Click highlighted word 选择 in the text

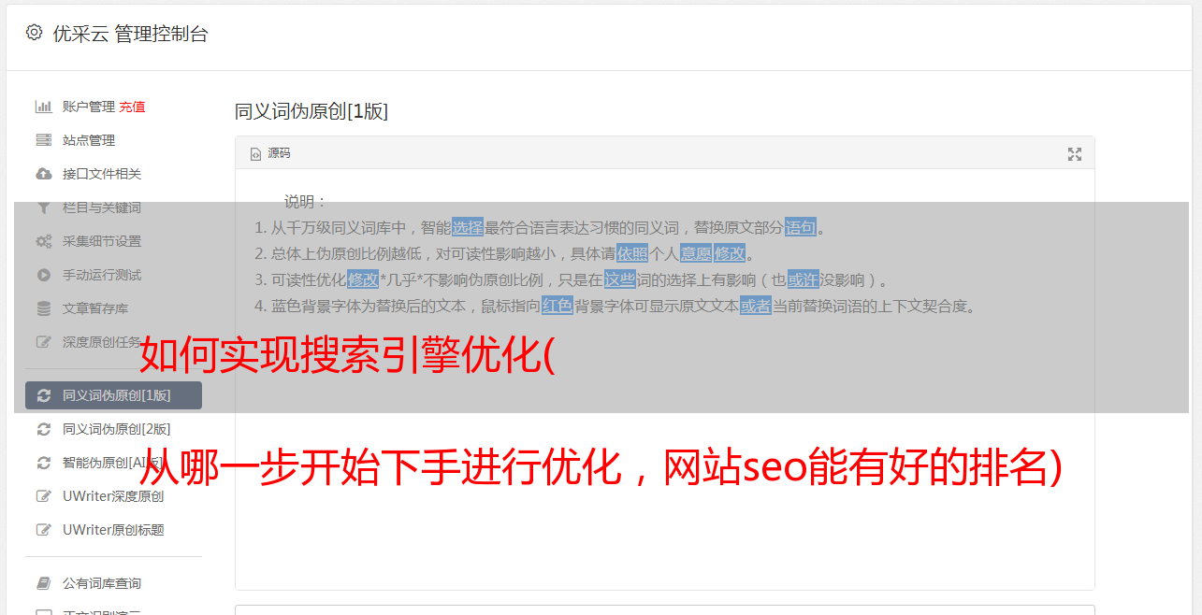click(x=468, y=227)
